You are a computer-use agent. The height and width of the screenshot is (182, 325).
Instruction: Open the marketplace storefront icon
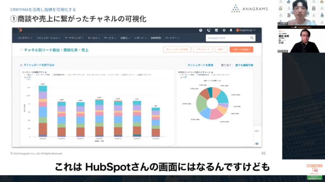[216, 30]
